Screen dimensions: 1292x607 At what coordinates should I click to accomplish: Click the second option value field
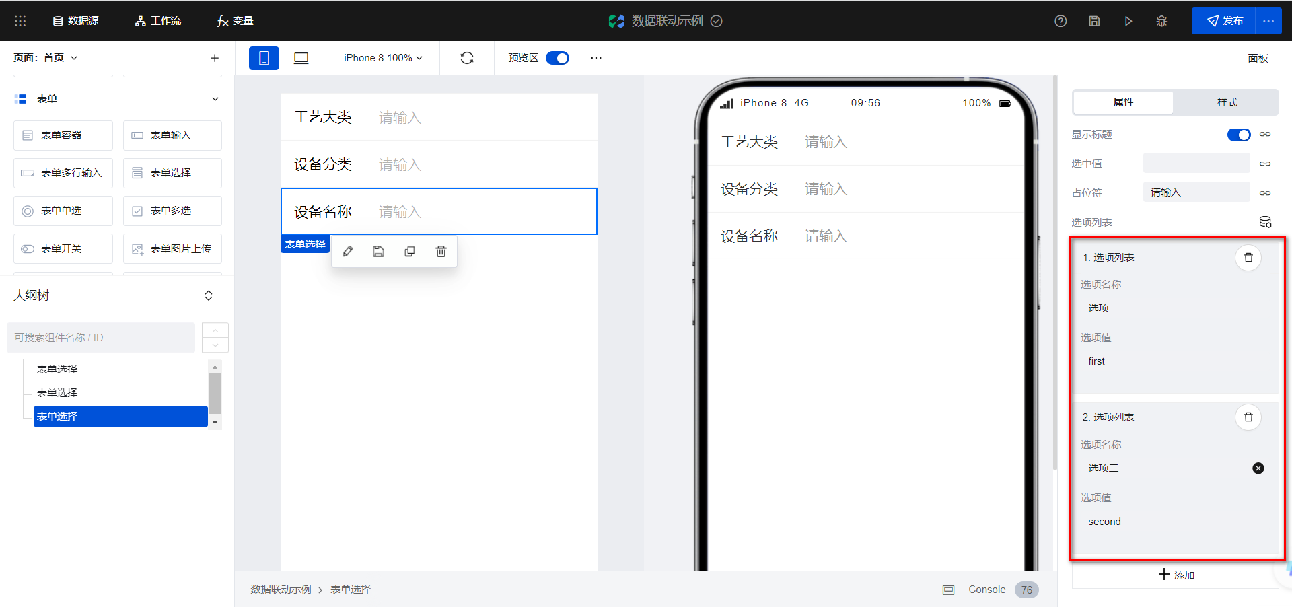(1175, 522)
